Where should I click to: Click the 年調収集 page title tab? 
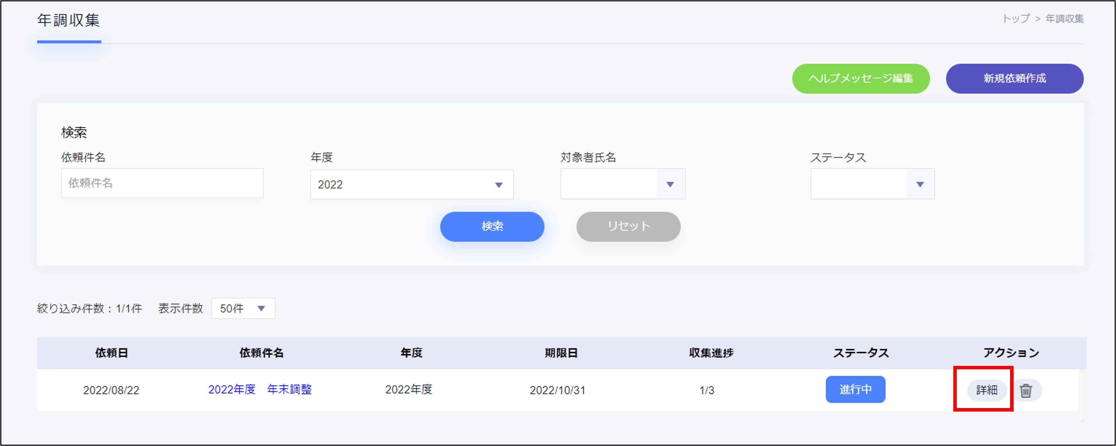(x=68, y=20)
